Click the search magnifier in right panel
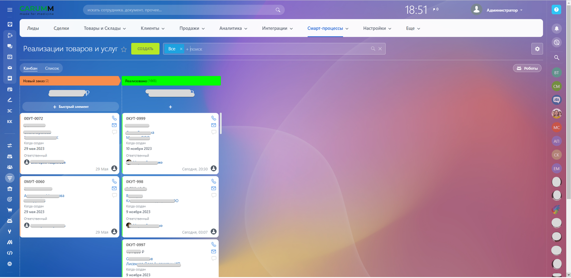571x278 pixels. point(556,58)
